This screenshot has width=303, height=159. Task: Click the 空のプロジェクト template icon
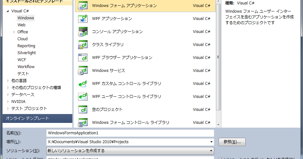pyautogui.click(x=83, y=109)
